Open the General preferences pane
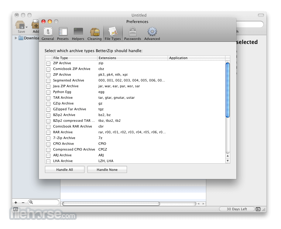281x229 pixels. (x=48, y=34)
